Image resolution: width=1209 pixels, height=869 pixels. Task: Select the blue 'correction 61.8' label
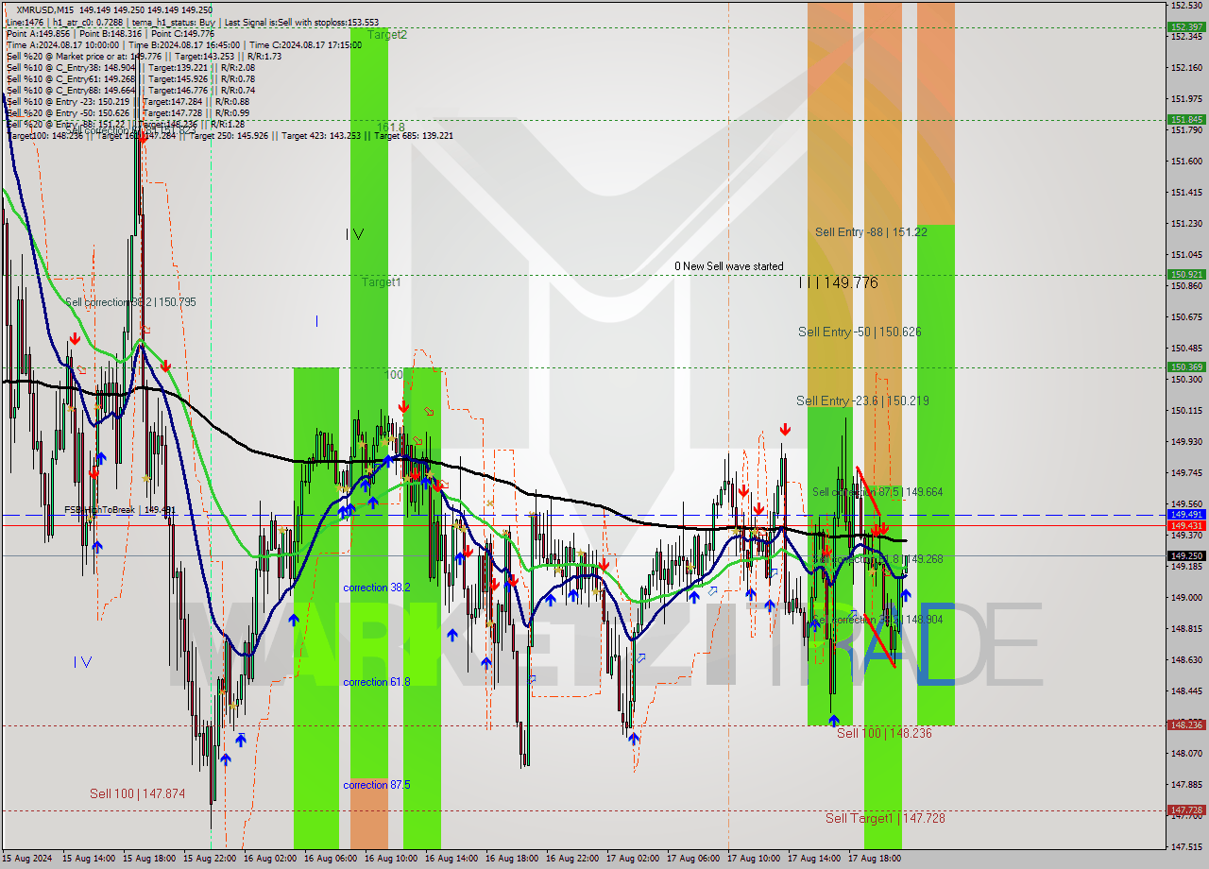376,682
